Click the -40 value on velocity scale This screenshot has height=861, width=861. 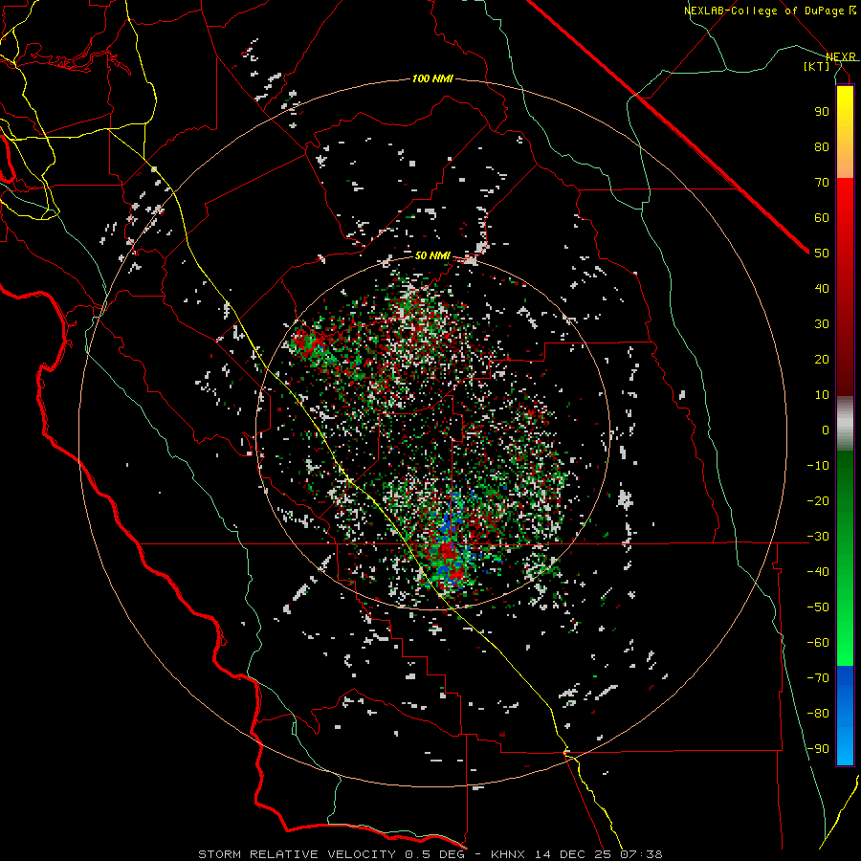click(x=818, y=572)
